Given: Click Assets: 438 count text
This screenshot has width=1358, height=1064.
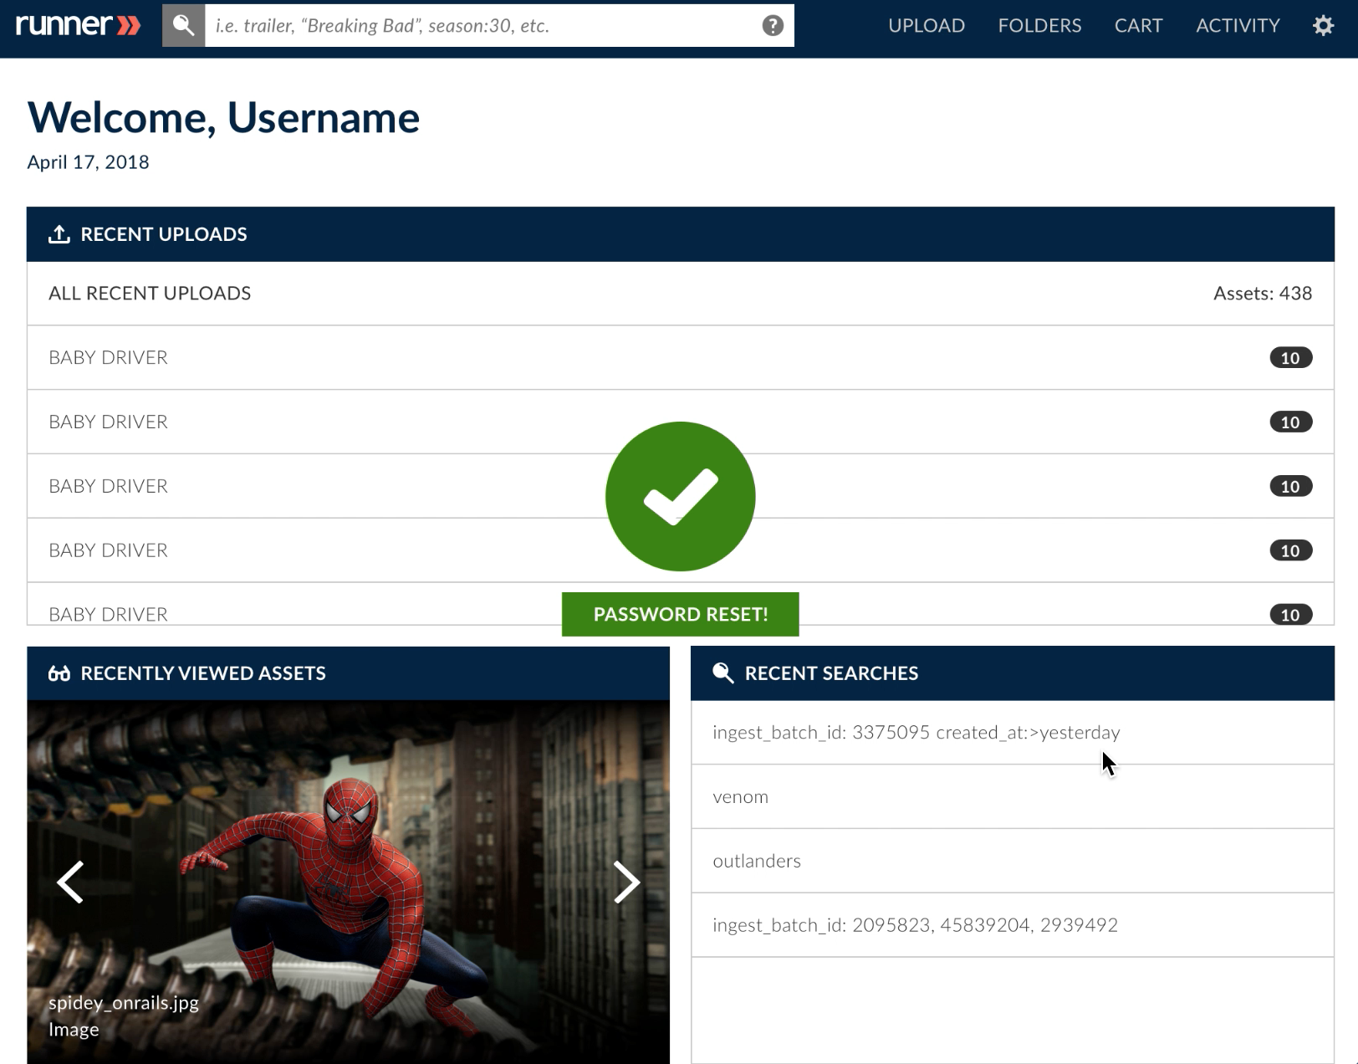Looking at the screenshot, I should 1263,294.
